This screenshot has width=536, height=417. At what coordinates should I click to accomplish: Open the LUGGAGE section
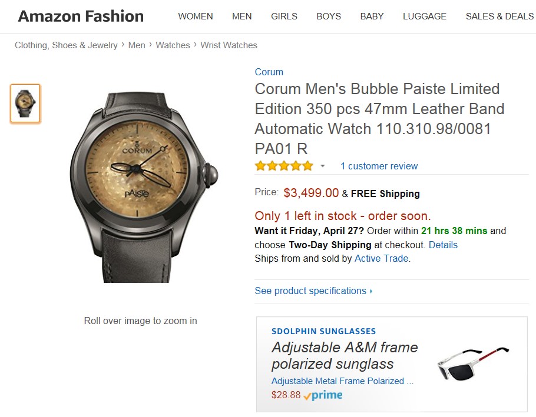(425, 16)
